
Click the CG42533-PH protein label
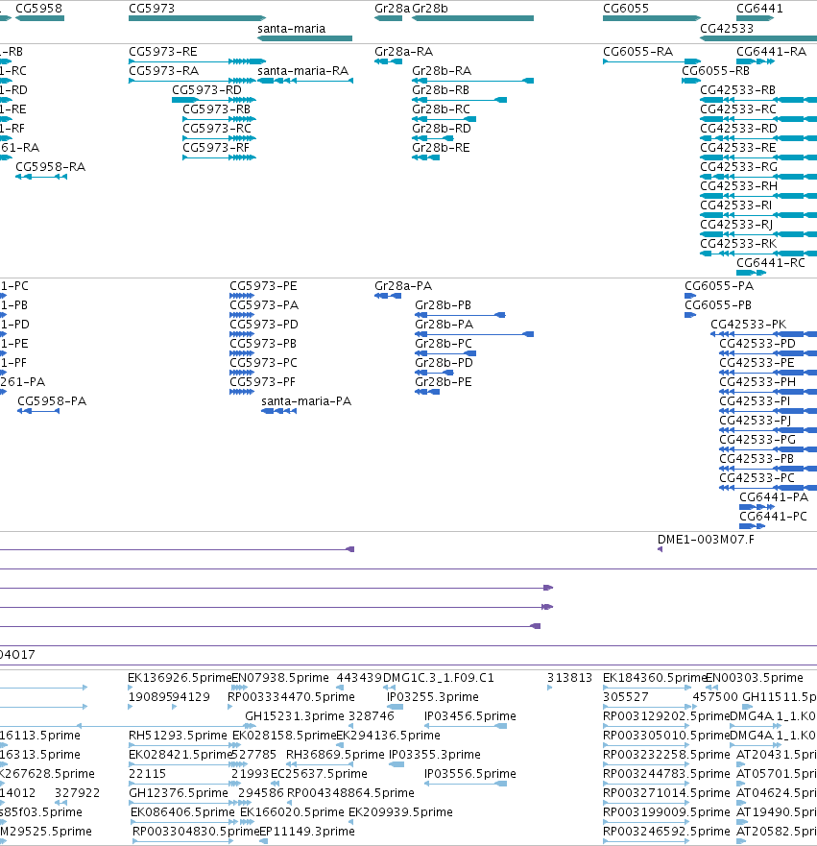757,382
